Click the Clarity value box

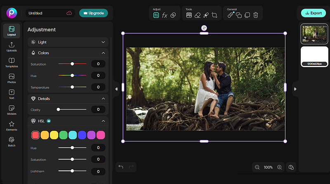pos(98,109)
